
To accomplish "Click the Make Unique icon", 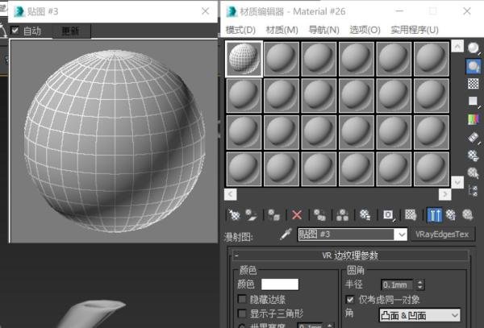I will pyautogui.click(x=342, y=214).
